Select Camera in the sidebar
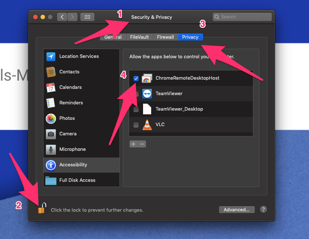The image size is (309, 239). point(67,134)
